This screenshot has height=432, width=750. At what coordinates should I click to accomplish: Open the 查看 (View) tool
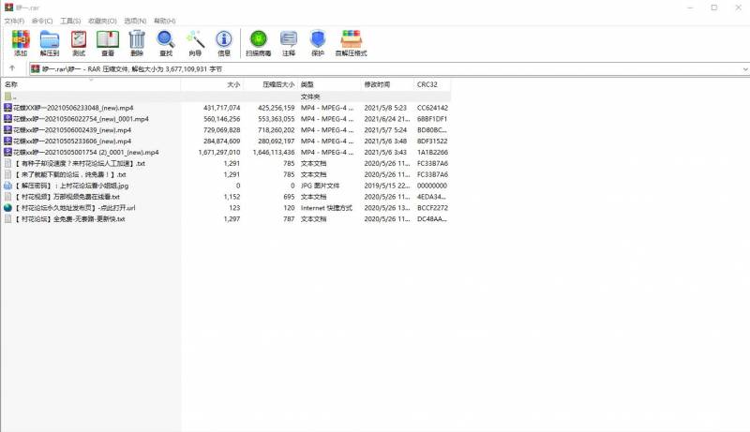108,42
